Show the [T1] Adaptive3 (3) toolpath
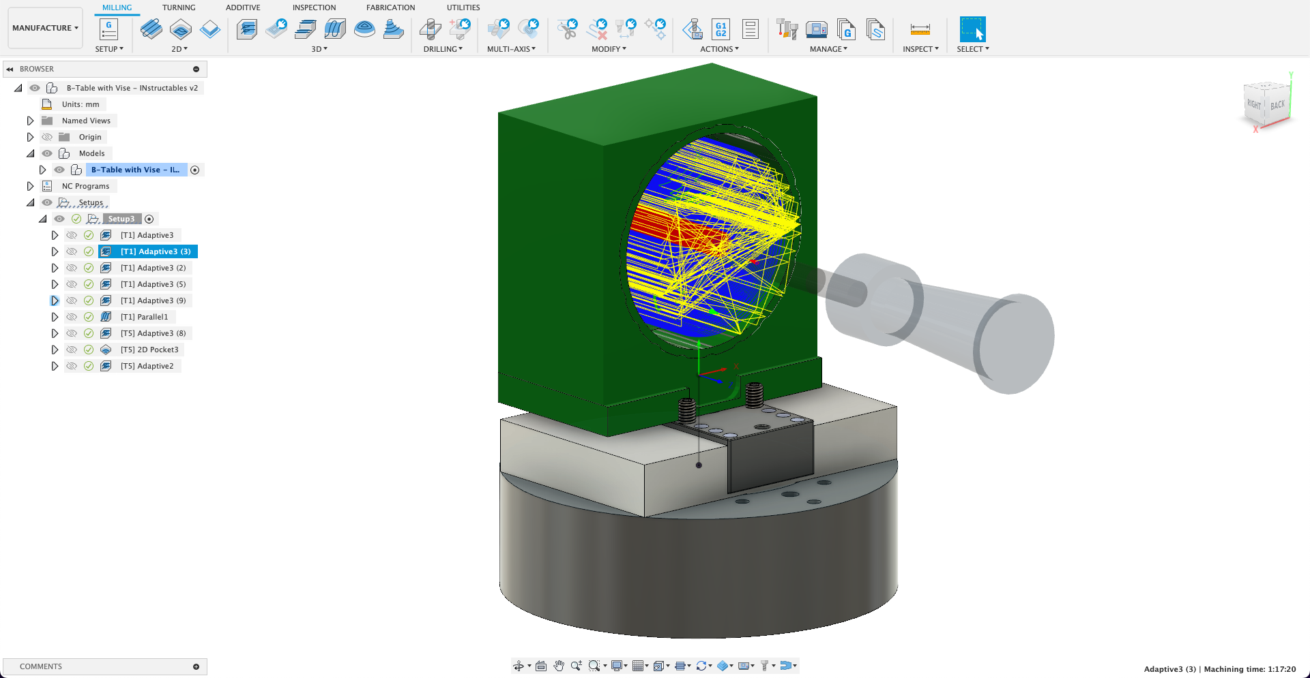This screenshot has height=678, width=1310. click(72, 251)
